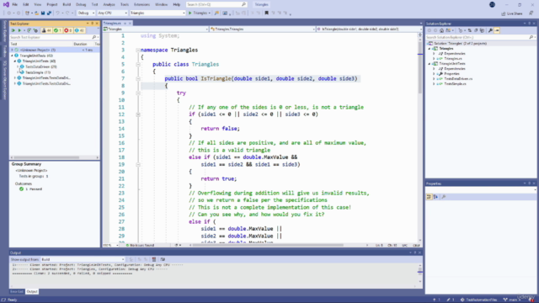Click the Clear All icon in Output panel
The image size is (539, 303).
[154, 259]
